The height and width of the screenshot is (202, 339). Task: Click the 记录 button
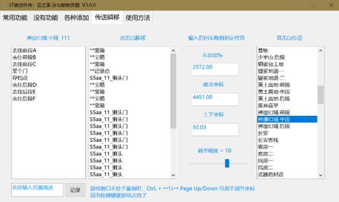pos(75,190)
